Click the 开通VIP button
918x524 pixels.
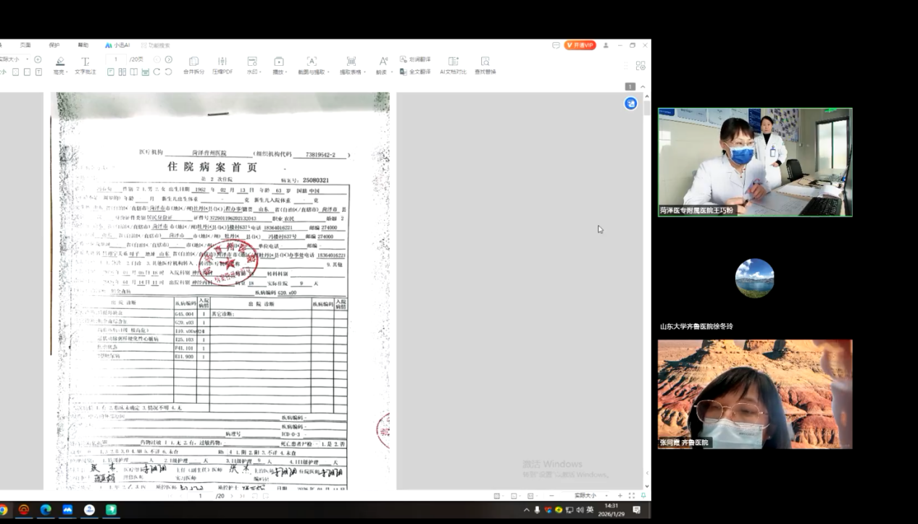580,45
